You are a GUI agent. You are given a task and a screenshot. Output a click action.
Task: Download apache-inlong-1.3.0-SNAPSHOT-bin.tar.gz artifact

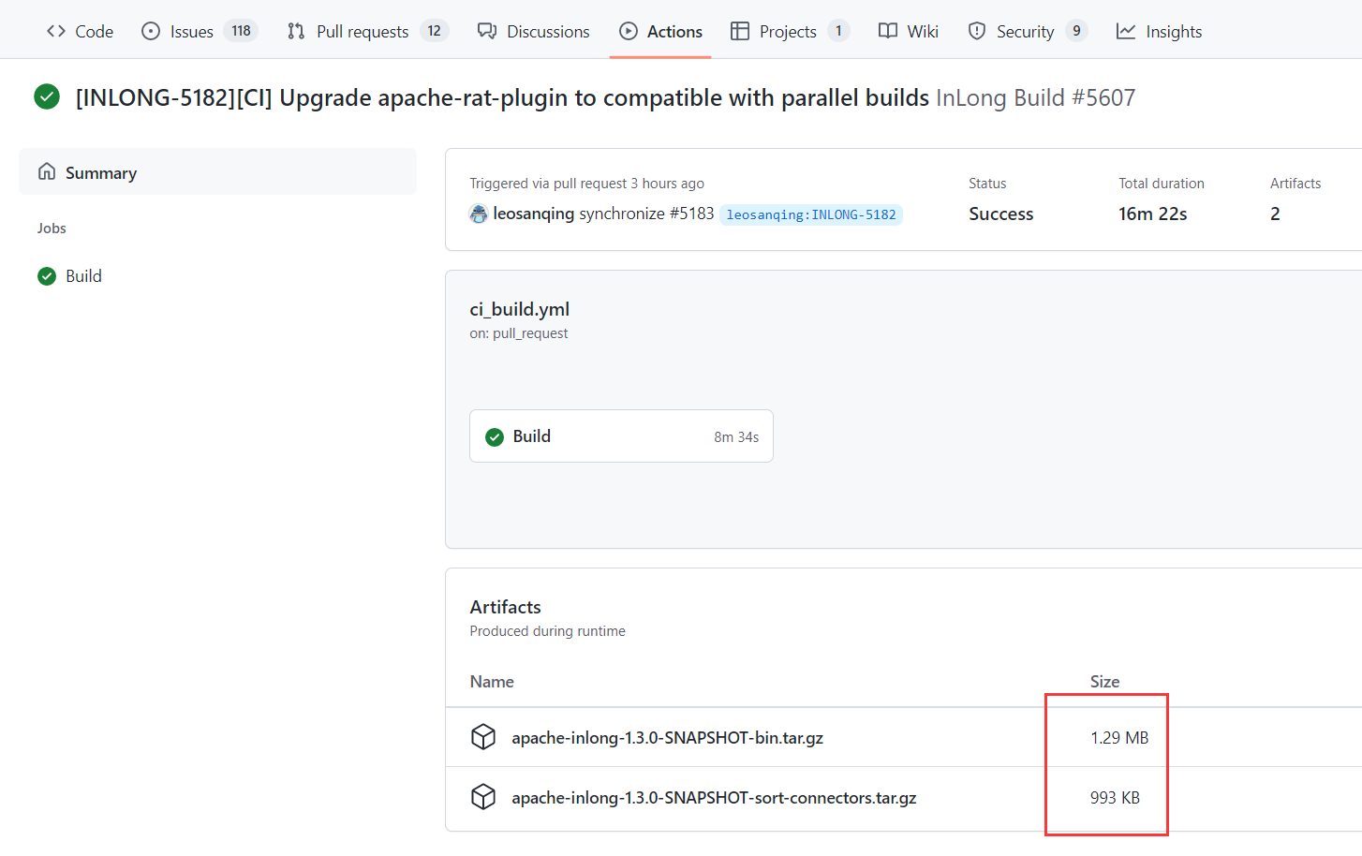[667, 738]
